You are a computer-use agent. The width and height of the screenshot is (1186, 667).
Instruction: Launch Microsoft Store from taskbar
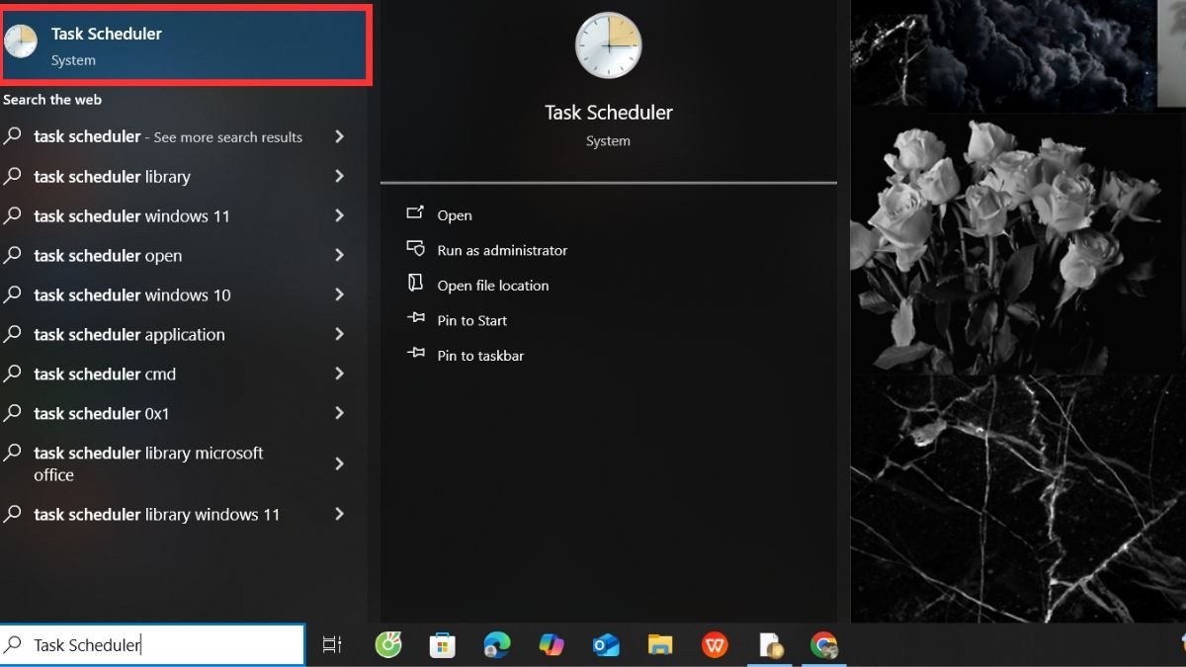[442, 644]
